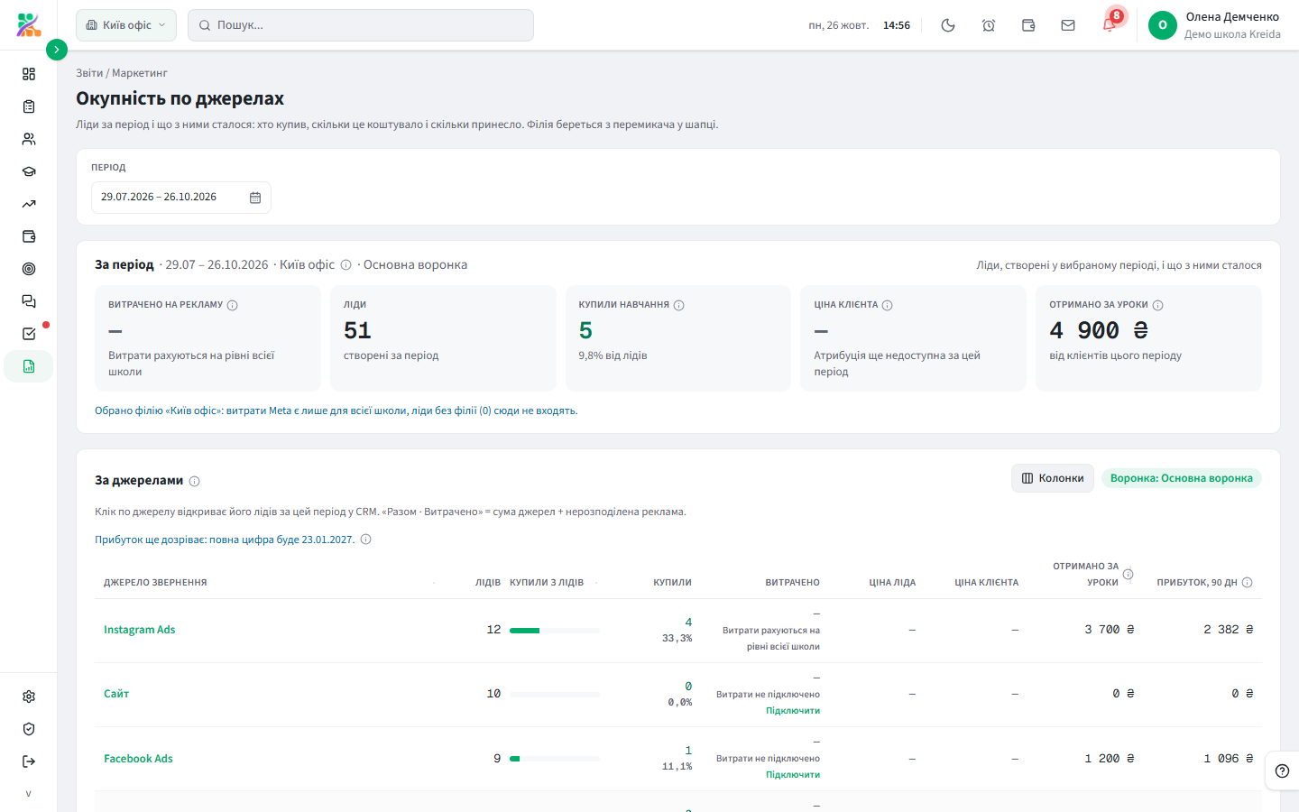Open the wallet icon in the top header
1299x812 pixels.
tap(1028, 25)
